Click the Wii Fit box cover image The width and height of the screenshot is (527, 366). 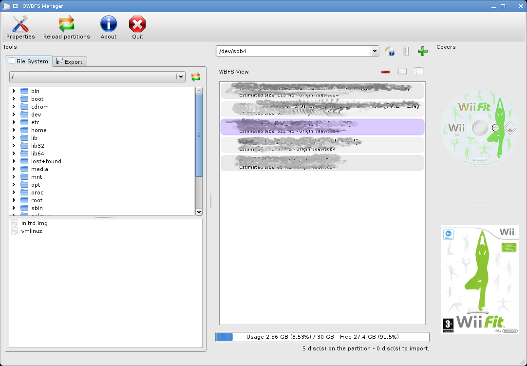pyautogui.click(x=480, y=280)
